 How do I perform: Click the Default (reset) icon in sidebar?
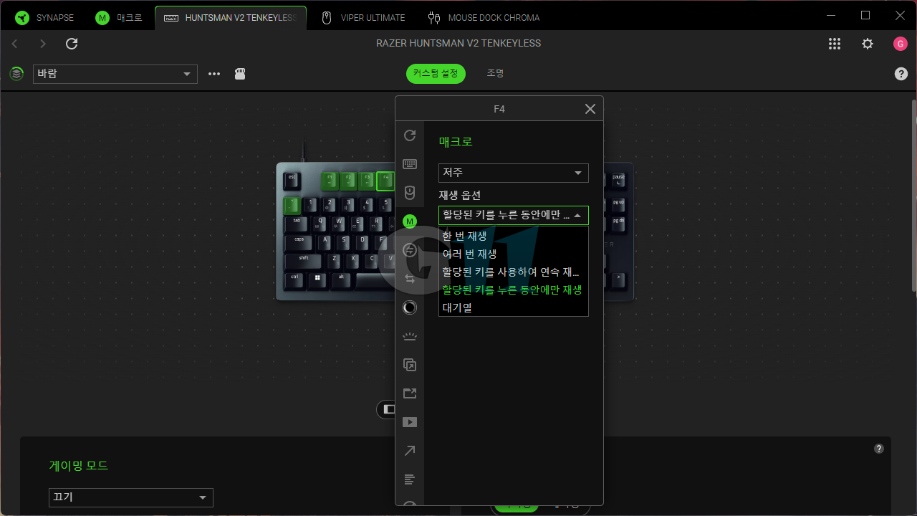[410, 135]
